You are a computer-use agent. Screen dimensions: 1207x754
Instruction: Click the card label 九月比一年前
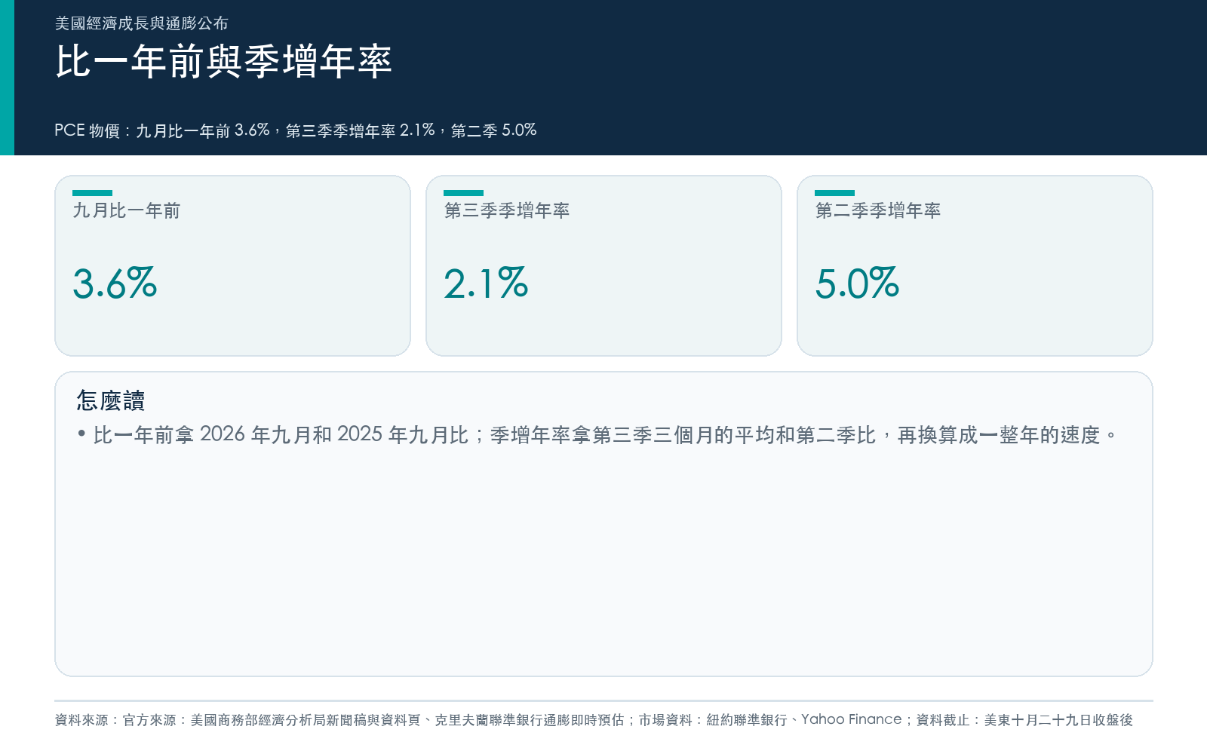(x=127, y=210)
